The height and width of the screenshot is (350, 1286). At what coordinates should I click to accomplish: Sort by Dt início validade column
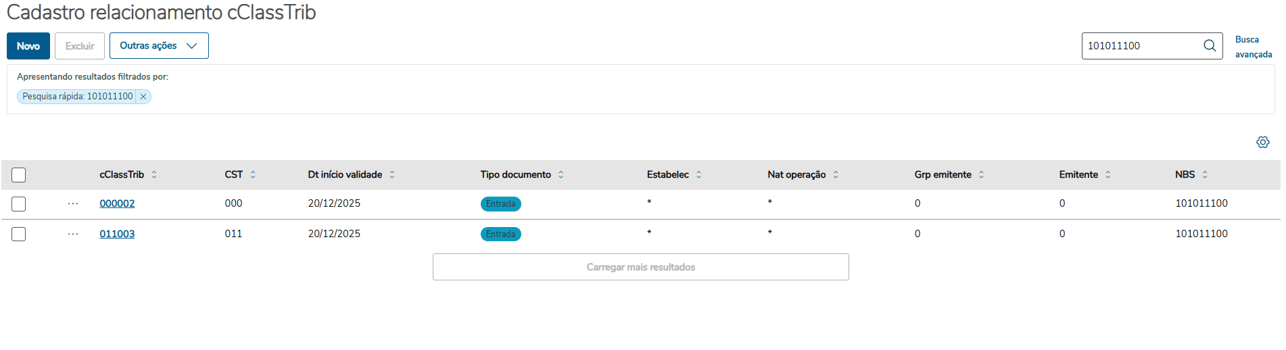coord(392,175)
